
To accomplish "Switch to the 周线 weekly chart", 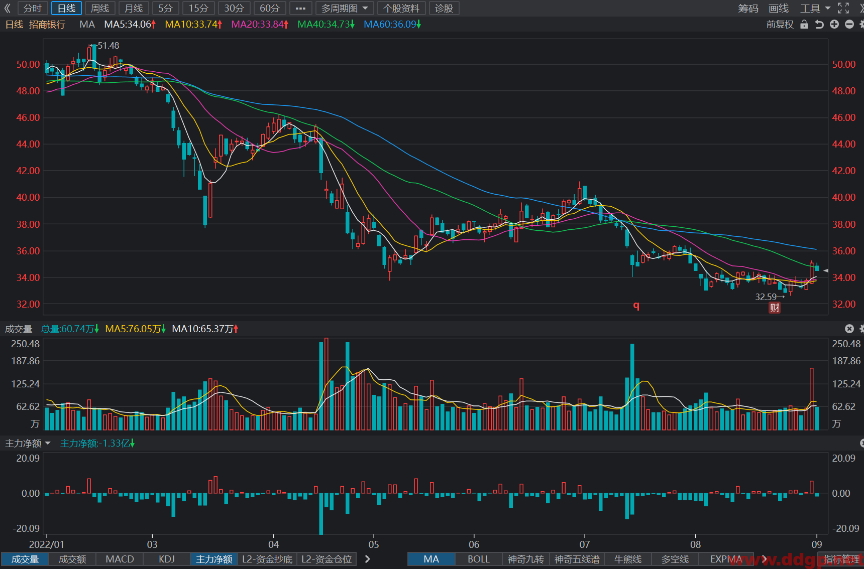I will (x=100, y=9).
